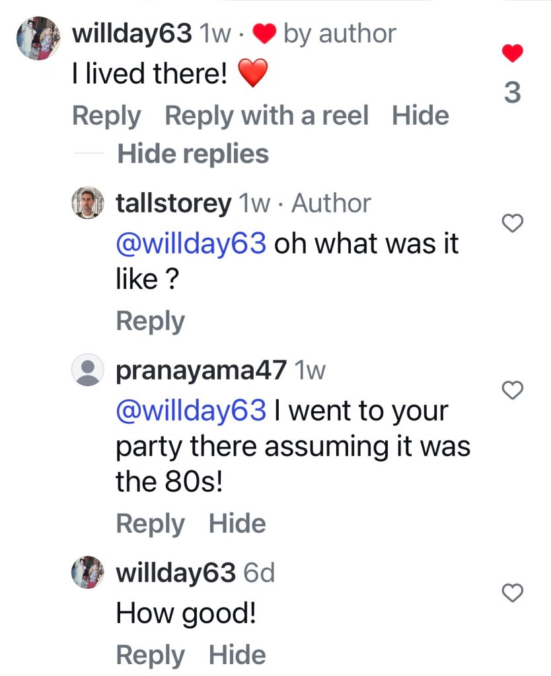
Task: Like the 'How good!' reply
Action: tap(513, 593)
